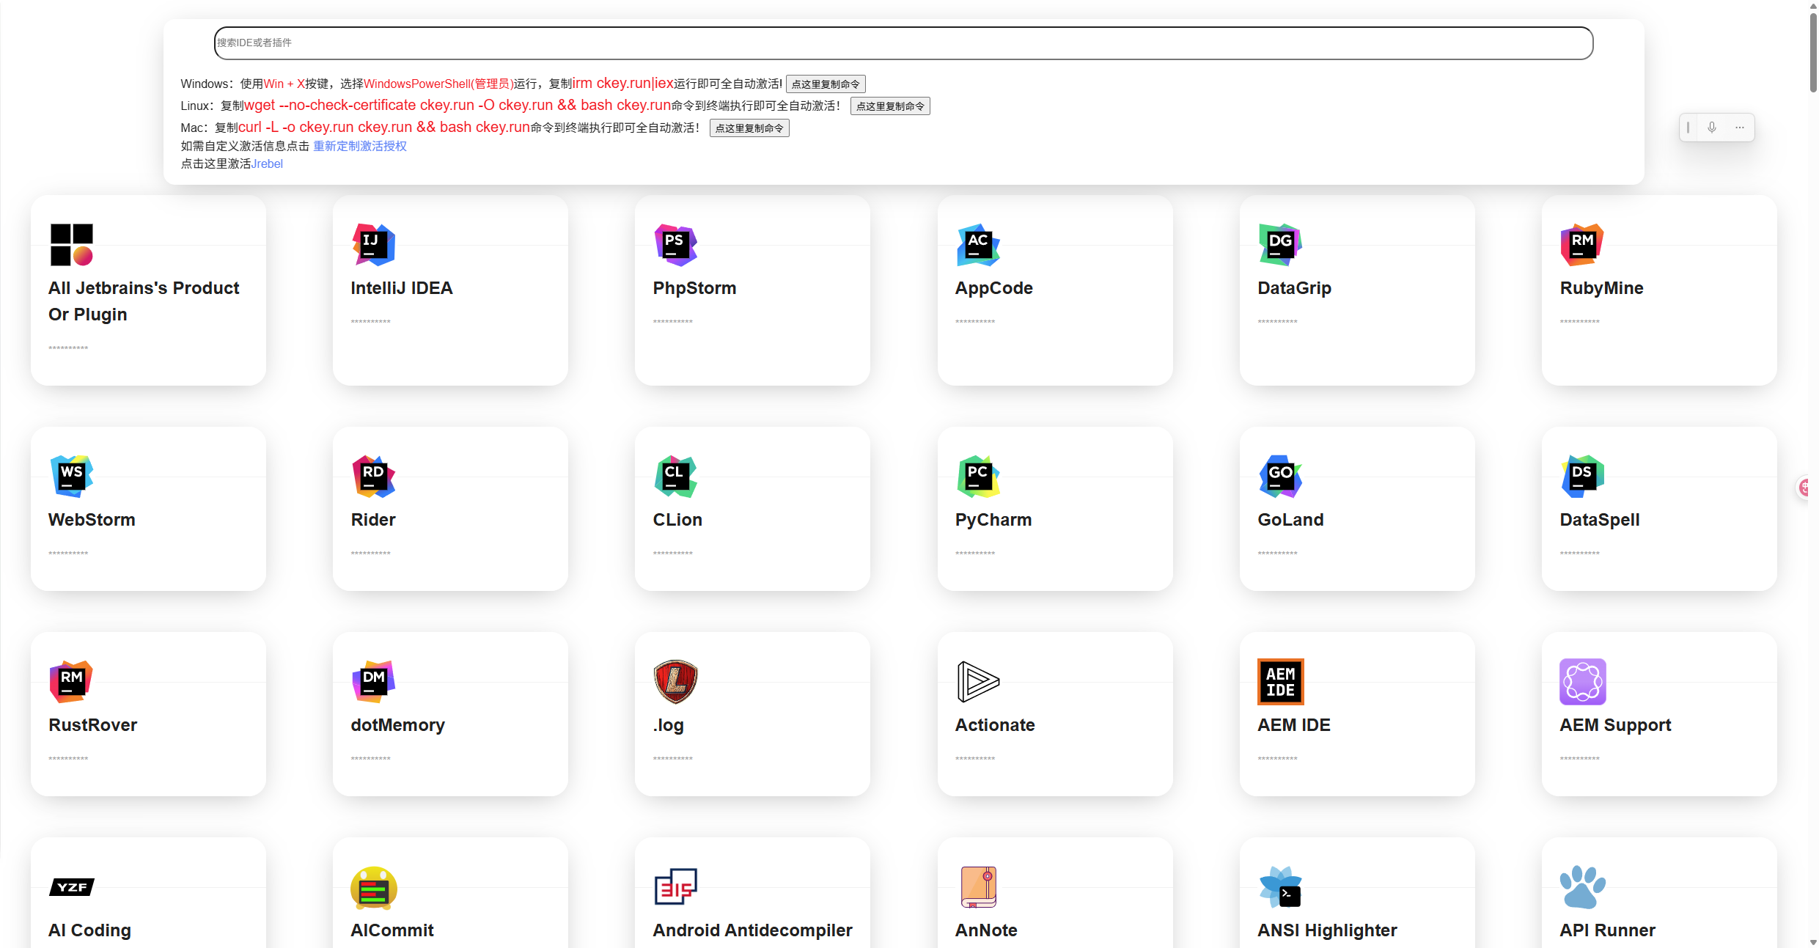Click the AppCode AC icon
Viewport: 1819px width, 948px height.
pos(979,245)
